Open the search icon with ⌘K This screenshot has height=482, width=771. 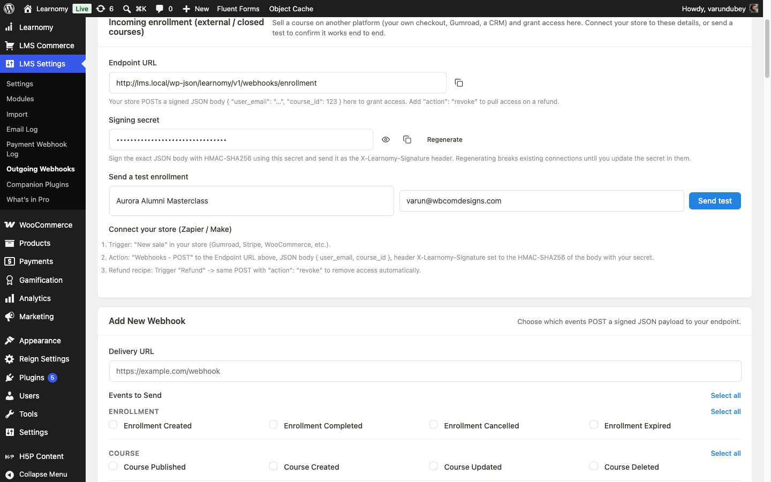point(127,9)
